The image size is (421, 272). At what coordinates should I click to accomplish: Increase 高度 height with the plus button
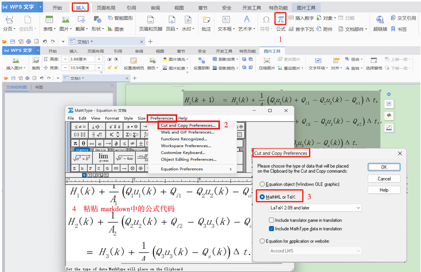pos(99,59)
